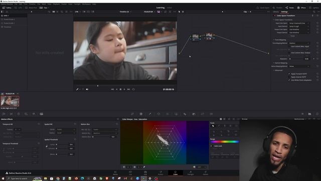Open the Color Wheels palette

pos(19,114)
